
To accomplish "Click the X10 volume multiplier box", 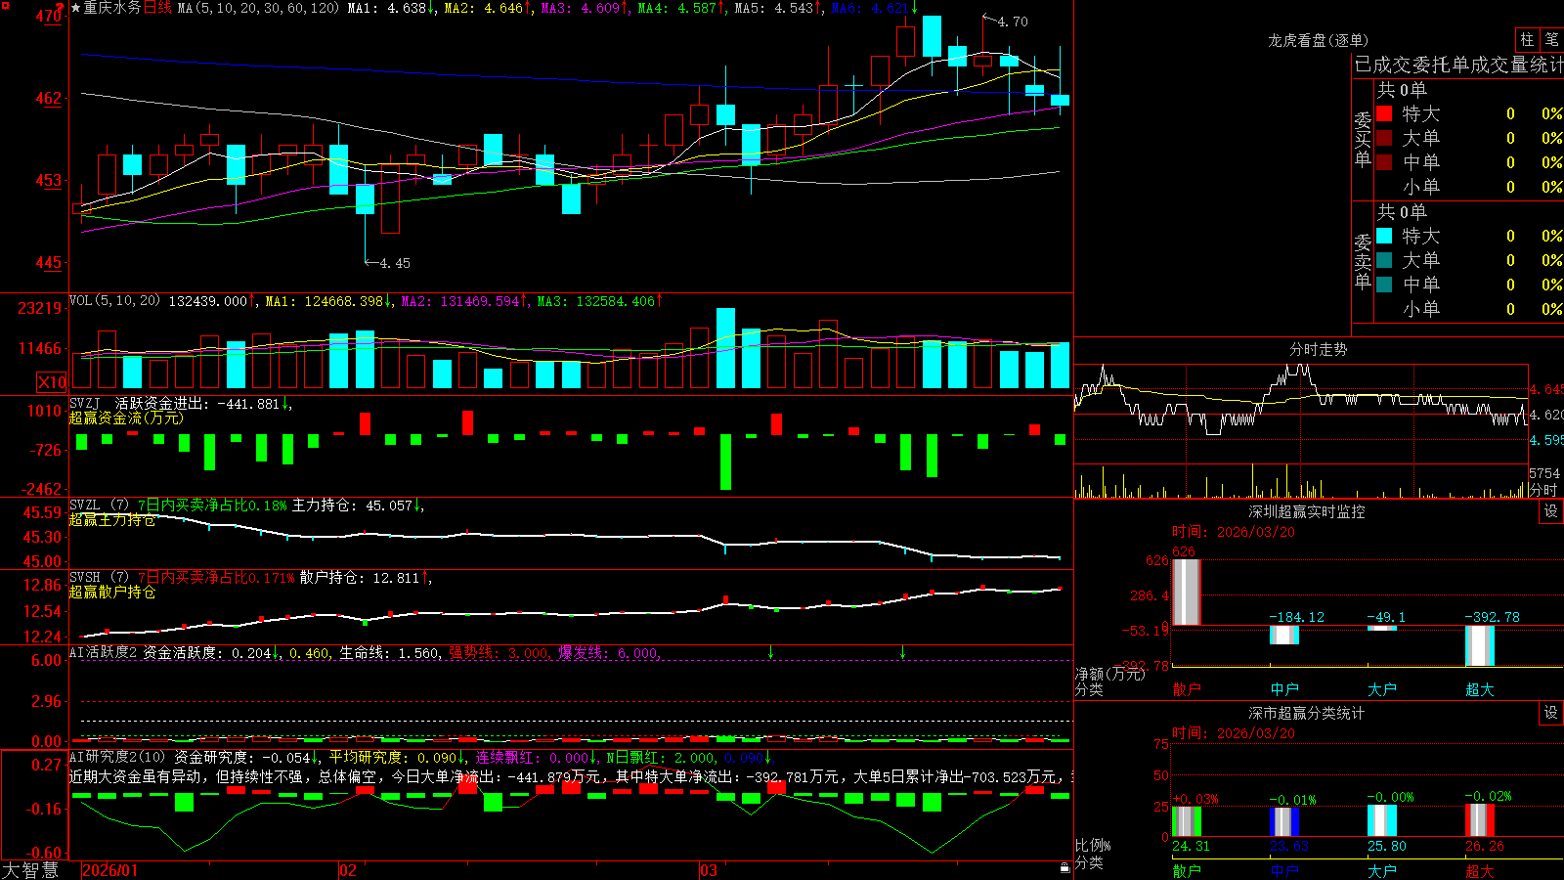I will tap(52, 382).
